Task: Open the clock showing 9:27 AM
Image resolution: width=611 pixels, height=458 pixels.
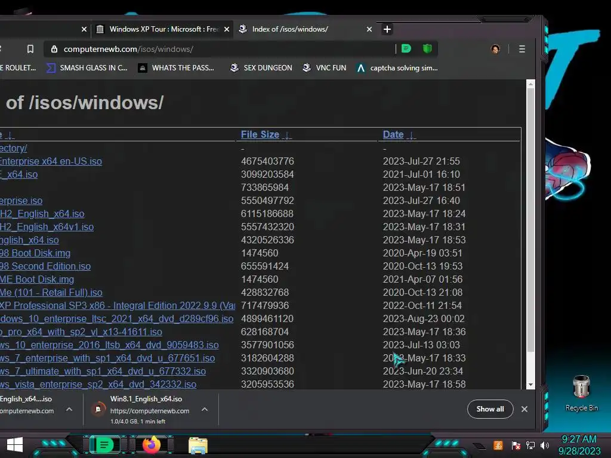Action: coord(579,445)
